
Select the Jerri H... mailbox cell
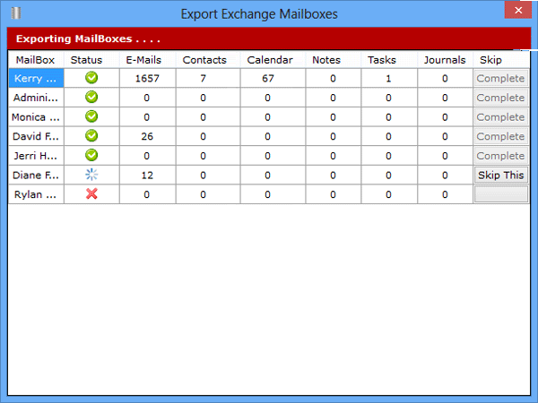pos(36,156)
